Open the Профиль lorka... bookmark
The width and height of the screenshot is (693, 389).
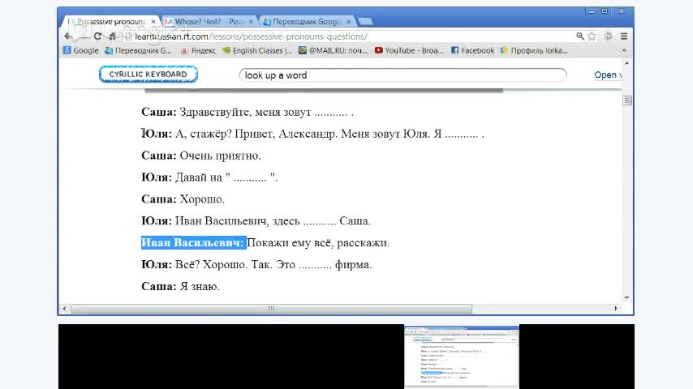[x=534, y=50]
